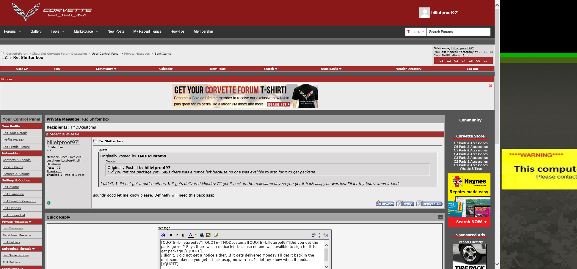Open the Forums menu in navigation bar
Viewport: 577px width, 269px height.
coord(12,31)
